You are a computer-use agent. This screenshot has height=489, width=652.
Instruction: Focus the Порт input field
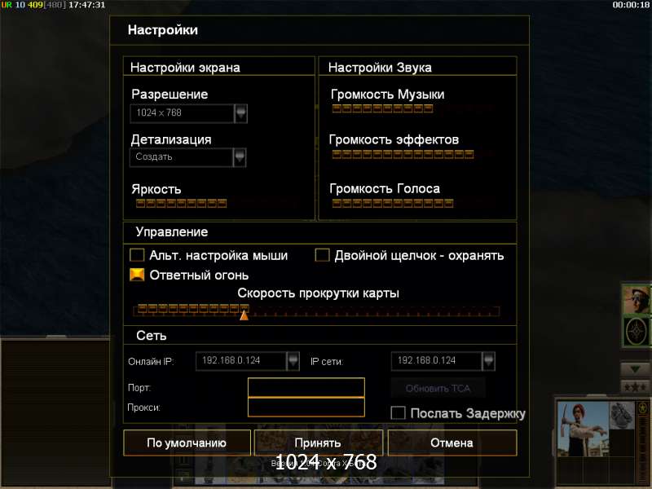pos(306,388)
